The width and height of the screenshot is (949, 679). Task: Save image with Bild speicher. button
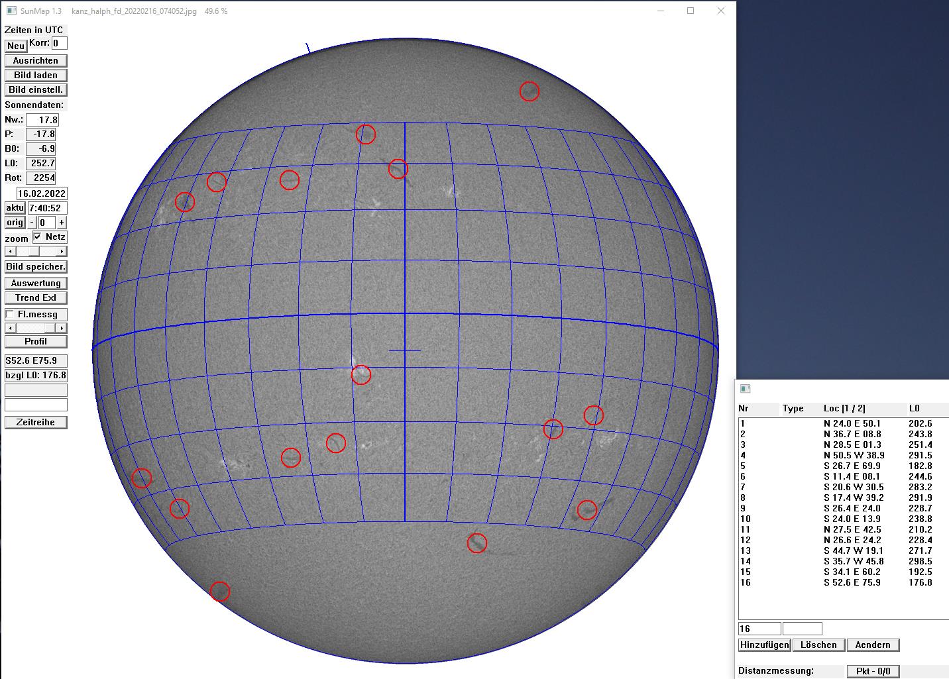click(x=36, y=267)
